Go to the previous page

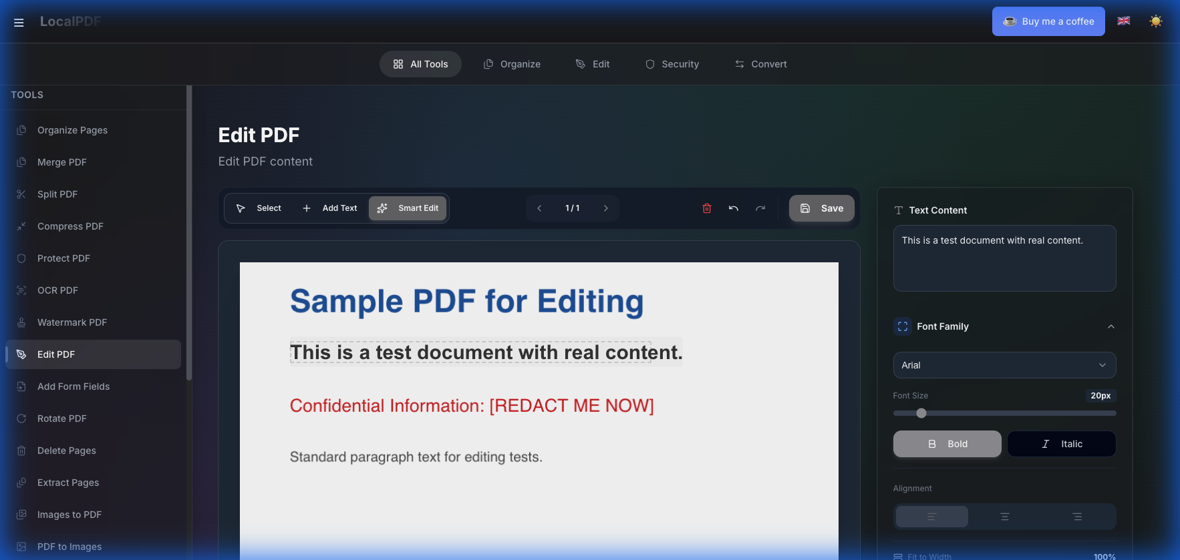(x=539, y=208)
